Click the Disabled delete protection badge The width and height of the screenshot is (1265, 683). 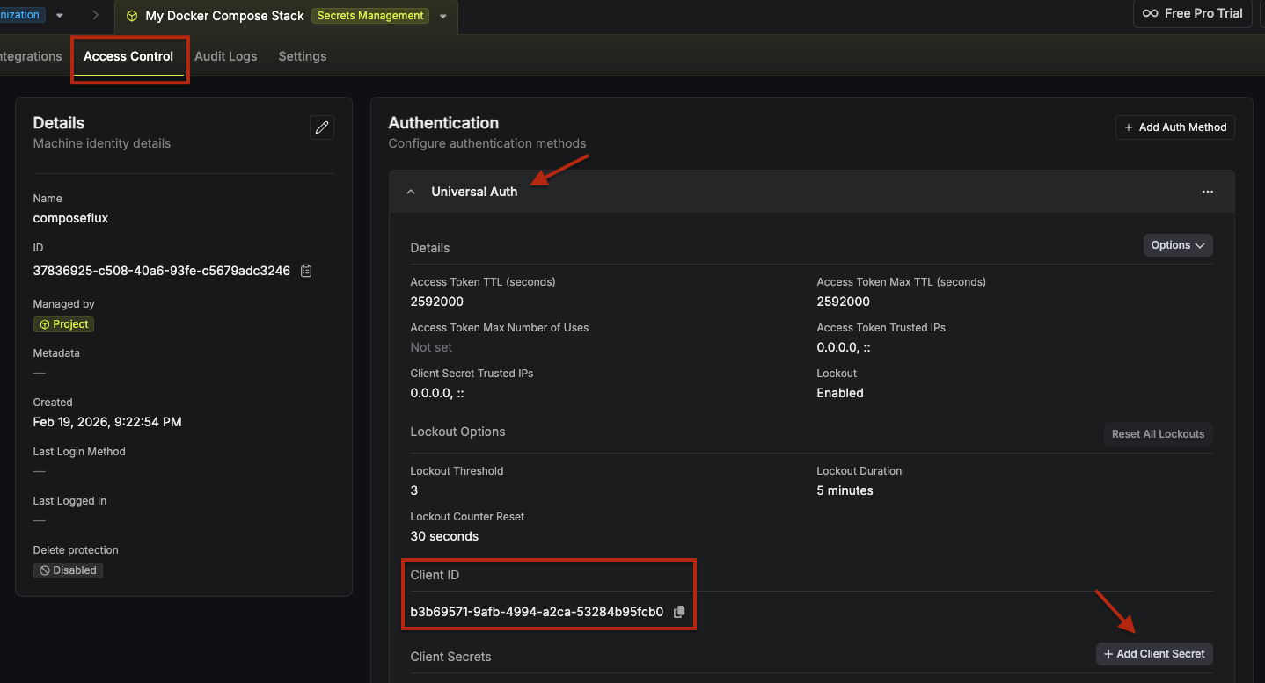click(68, 570)
